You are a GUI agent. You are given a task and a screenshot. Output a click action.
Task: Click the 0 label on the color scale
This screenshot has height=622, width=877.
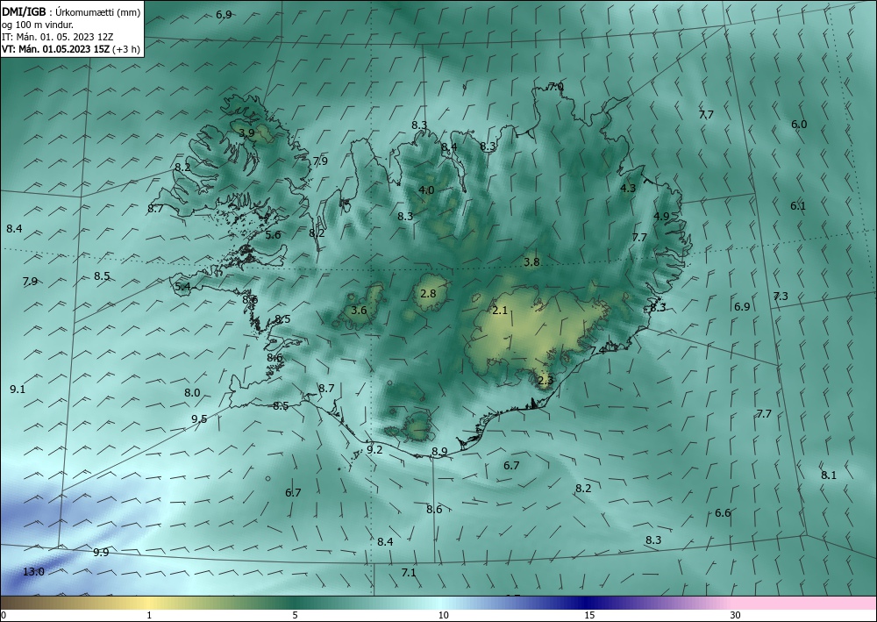tap(4, 615)
